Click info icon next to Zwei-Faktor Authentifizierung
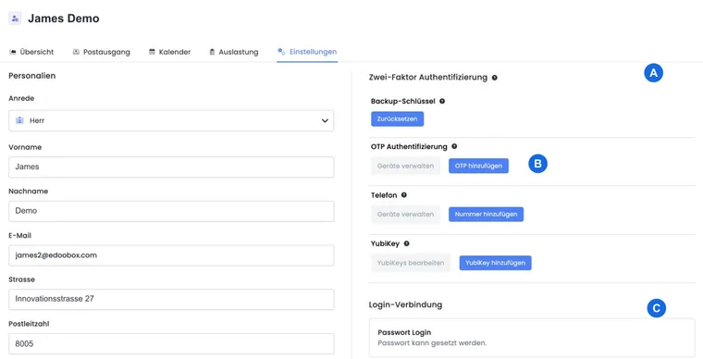 [x=495, y=78]
